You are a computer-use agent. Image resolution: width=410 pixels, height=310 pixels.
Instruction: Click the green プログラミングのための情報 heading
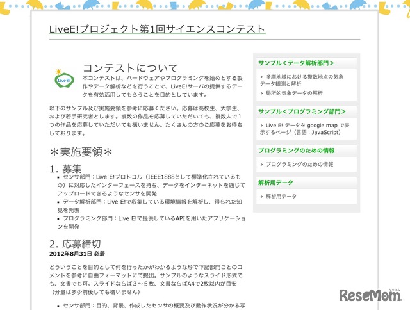(x=296, y=151)
